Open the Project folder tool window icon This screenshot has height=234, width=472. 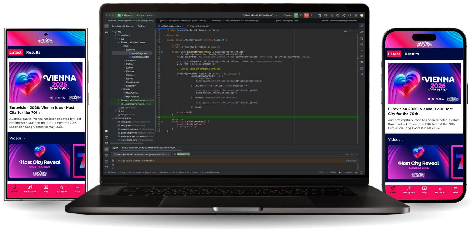[107, 26]
